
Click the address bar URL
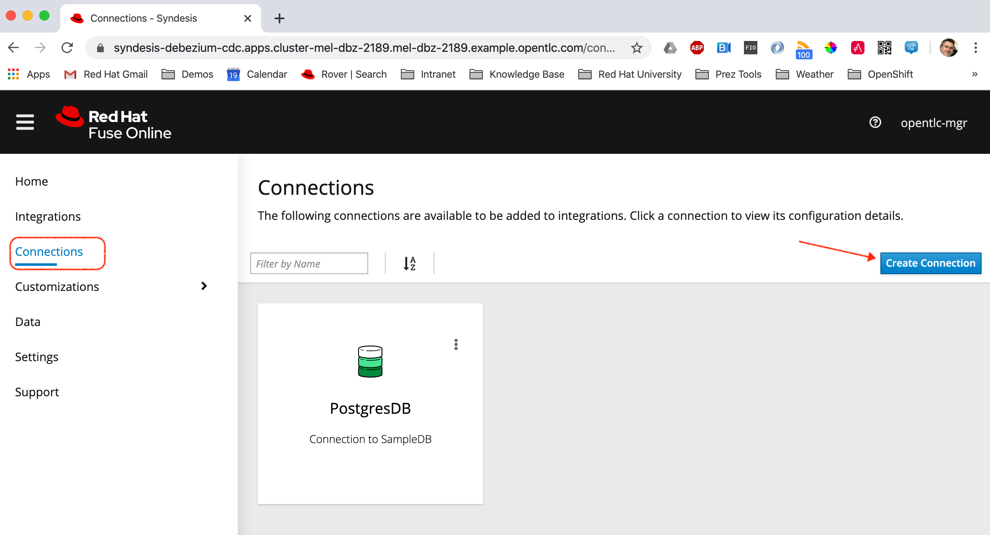[364, 48]
